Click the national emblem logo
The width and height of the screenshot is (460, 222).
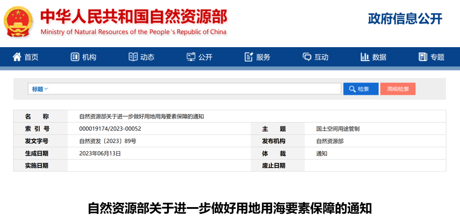[x=19, y=22]
